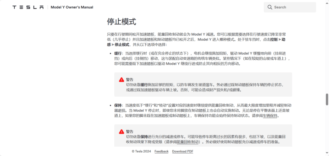Focus the Search input field
The image size is (329, 156).
tap(292, 7)
